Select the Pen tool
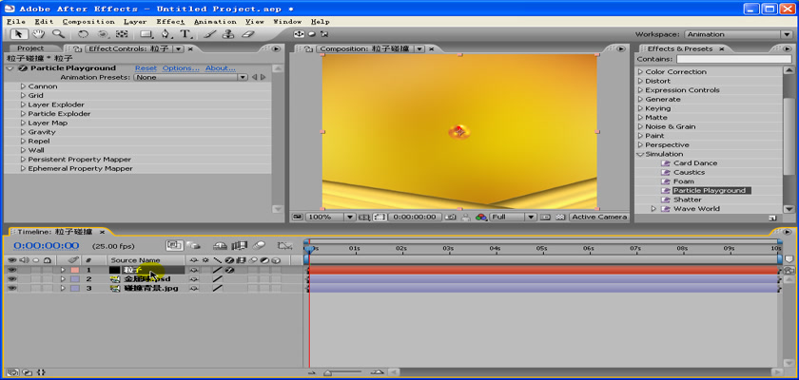The image size is (799, 380). tap(166, 34)
